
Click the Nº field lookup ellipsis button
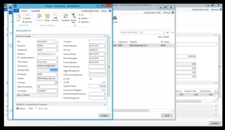[56, 42]
